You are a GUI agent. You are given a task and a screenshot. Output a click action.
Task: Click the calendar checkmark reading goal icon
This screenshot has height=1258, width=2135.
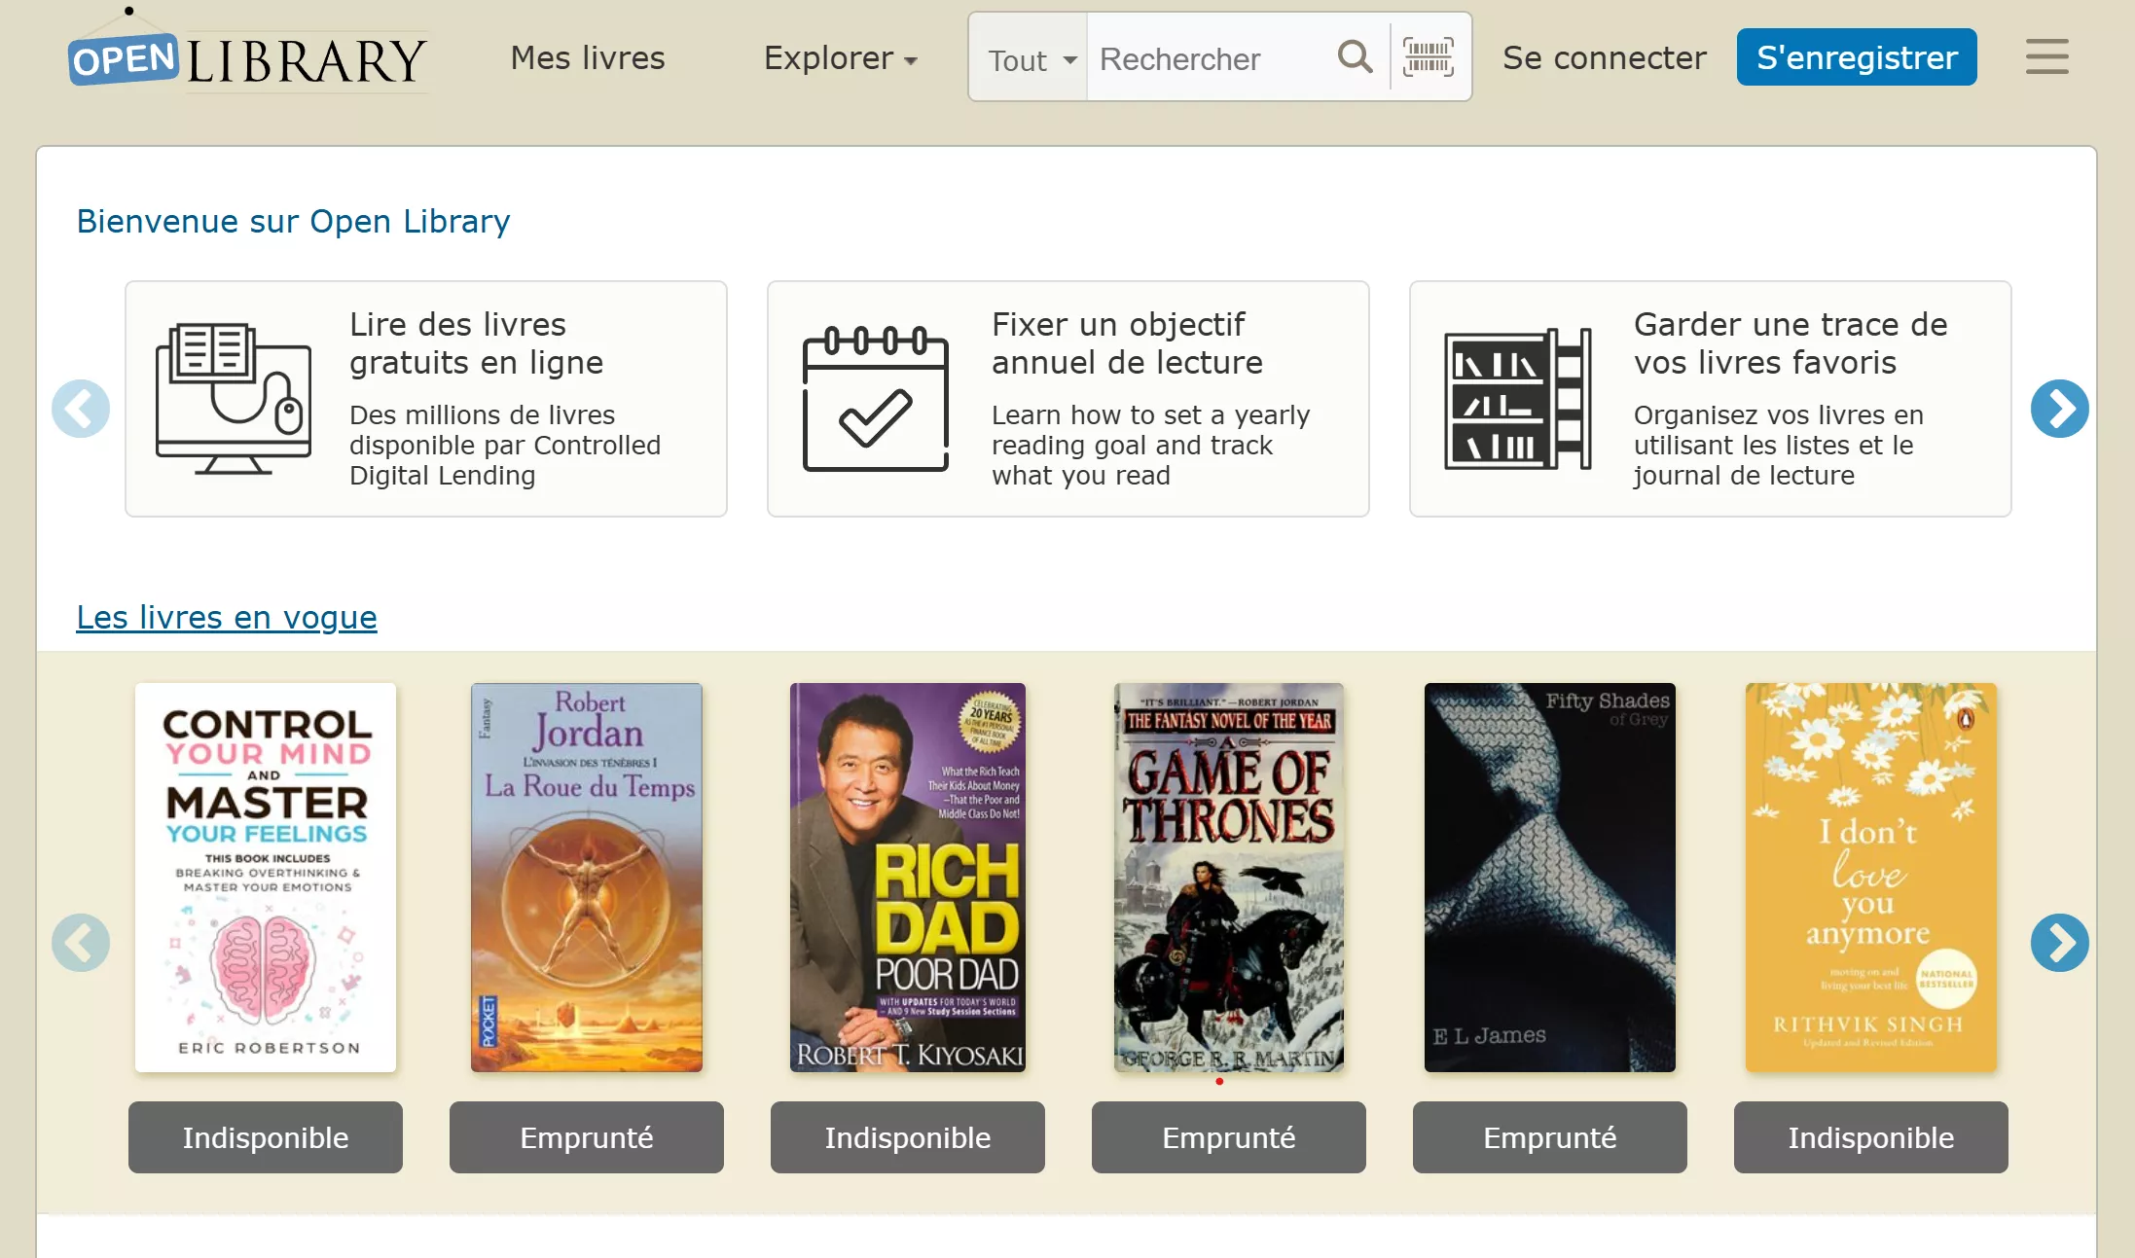(x=875, y=399)
